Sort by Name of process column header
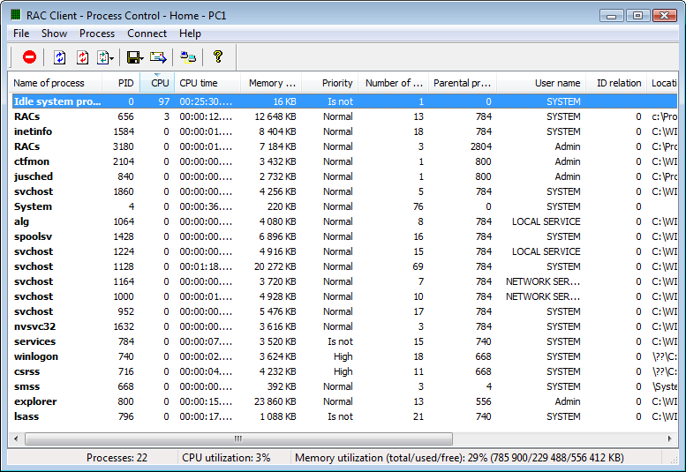The height and width of the screenshot is (472, 686). 55,83
